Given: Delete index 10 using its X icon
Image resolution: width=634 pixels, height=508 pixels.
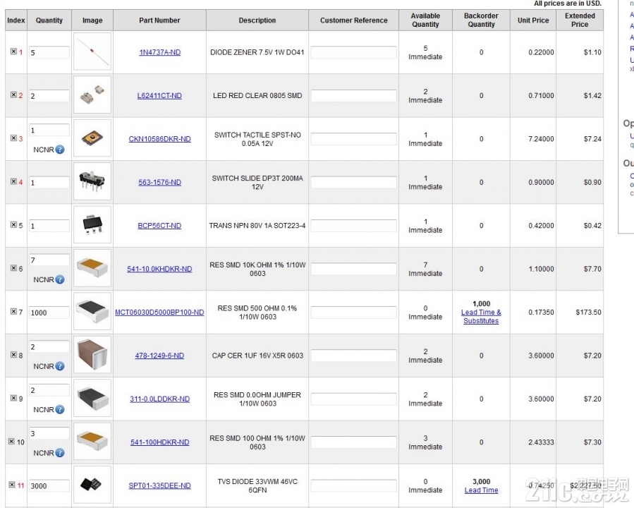Looking at the screenshot, I should pos(11,441).
